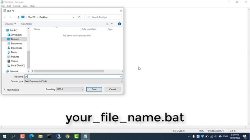Click the Search Desktop field
Image resolution: width=250 pixels, height=140 pixels.
(x=103, y=17)
